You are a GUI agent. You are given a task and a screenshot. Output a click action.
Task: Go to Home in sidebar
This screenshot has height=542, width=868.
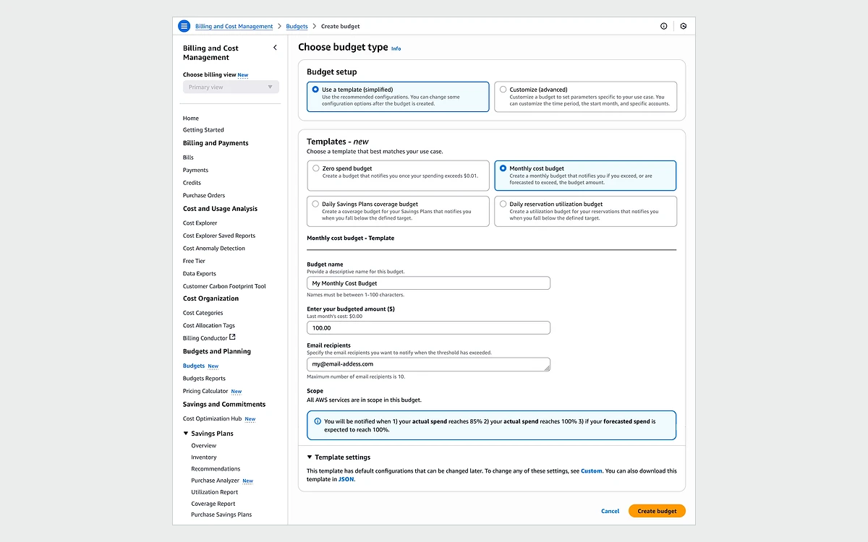coord(191,118)
